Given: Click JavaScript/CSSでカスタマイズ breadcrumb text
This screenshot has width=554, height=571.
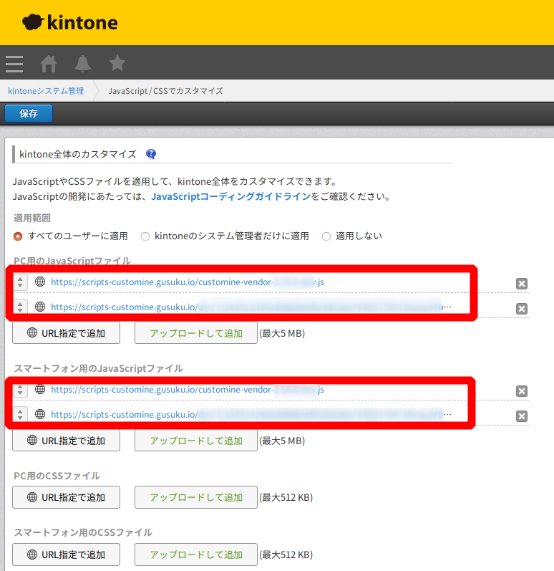Looking at the screenshot, I should coord(165,91).
